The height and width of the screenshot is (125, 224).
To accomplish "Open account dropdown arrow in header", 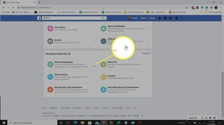I will point(182,18).
